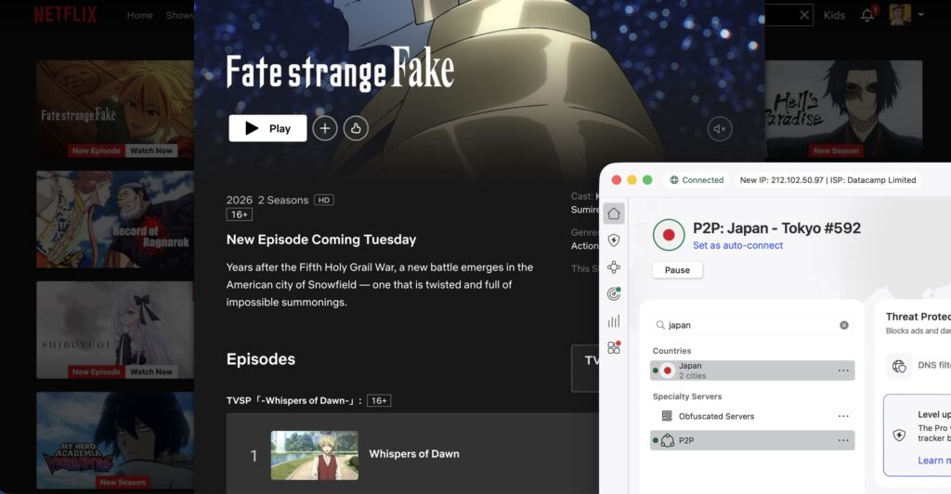Click the DNS filter globe icon

click(899, 366)
